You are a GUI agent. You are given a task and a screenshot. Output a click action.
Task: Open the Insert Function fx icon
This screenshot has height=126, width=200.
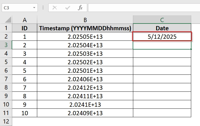pos(80,8)
